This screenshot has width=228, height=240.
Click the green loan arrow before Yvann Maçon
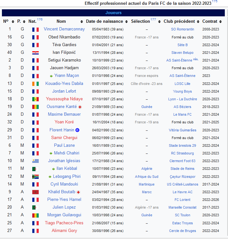[51, 76]
